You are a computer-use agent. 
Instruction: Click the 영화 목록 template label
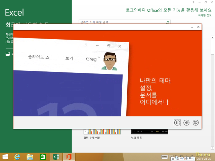136,138
